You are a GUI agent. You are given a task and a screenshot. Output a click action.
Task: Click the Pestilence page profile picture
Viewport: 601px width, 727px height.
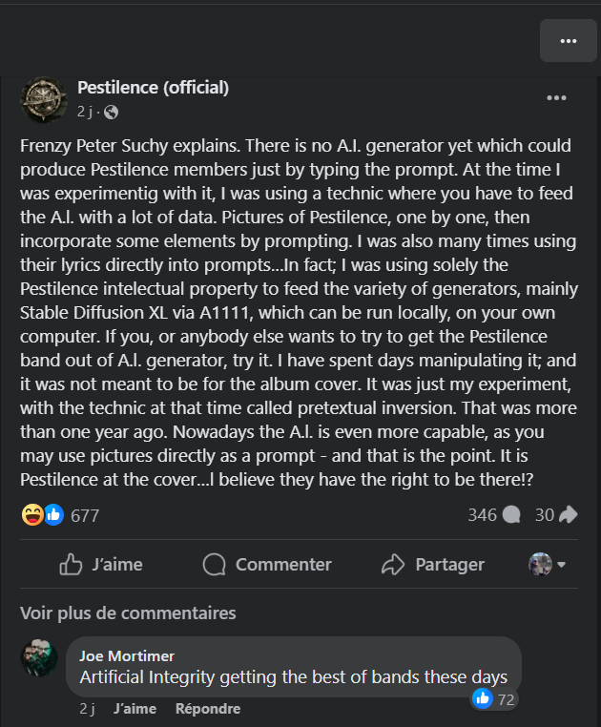(x=44, y=99)
